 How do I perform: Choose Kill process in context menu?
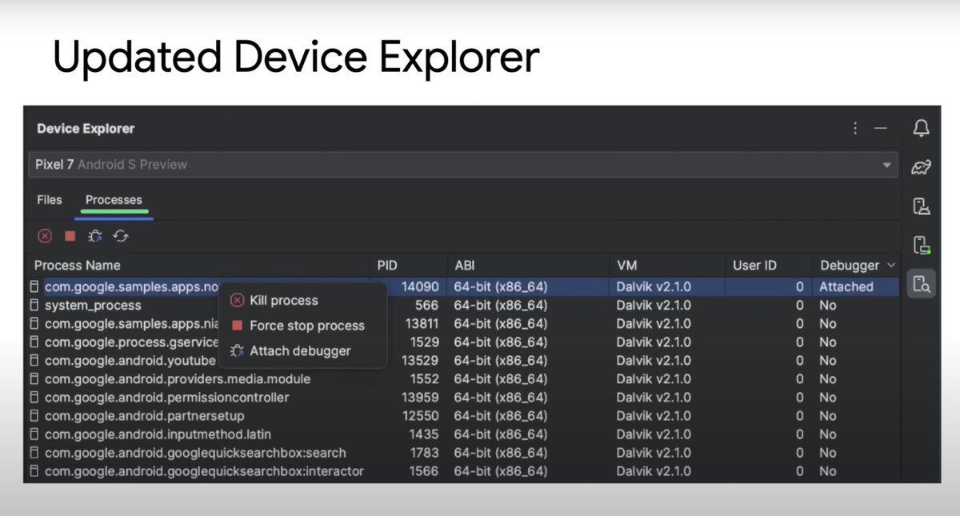[x=303, y=300]
